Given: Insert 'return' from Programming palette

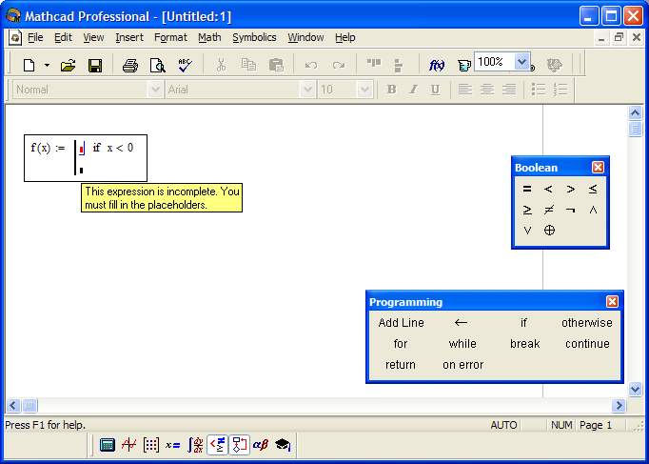Looking at the screenshot, I should 401,365.
